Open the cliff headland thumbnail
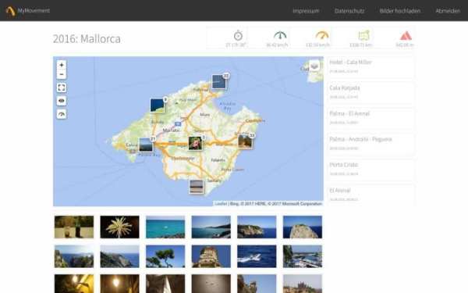 coord(257,227)
